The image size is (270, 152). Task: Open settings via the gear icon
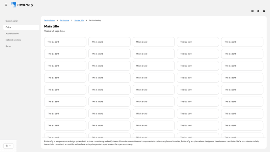(258, 11)
